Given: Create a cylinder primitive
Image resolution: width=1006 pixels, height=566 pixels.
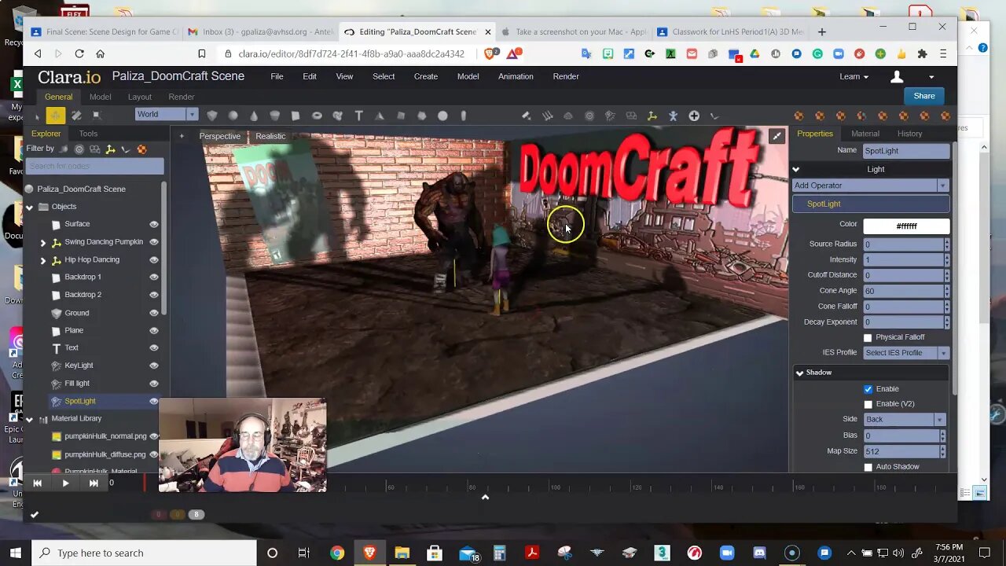Looking at the screenshot, I should (x=275, y=116).
